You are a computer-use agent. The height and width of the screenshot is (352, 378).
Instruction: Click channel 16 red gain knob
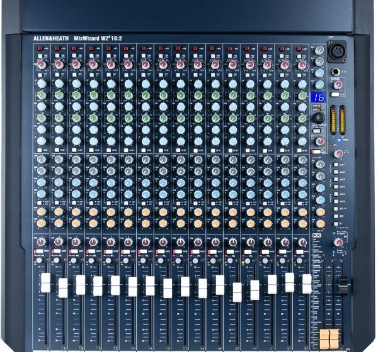point(302,65)
